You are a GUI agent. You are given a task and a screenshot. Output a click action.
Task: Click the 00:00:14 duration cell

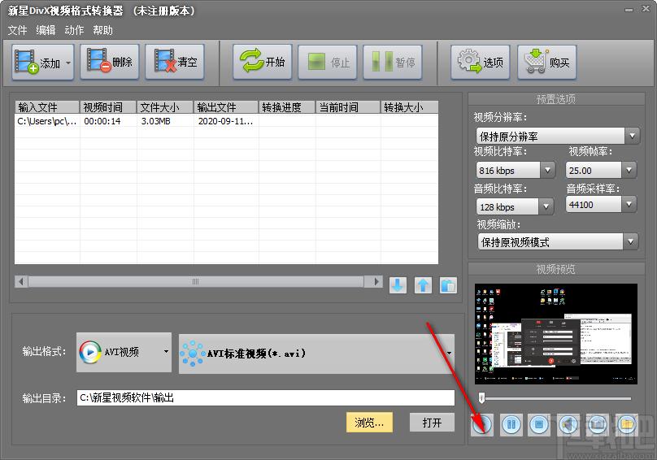[x=102, y=121]
